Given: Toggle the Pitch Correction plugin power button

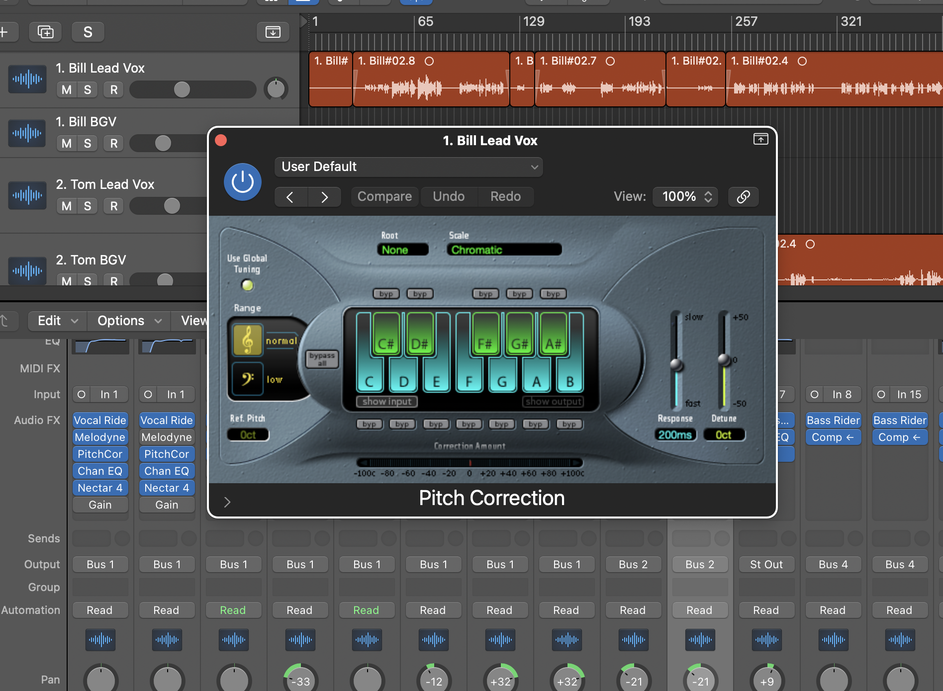Looking at the screenshot, I should click(243, 182).
